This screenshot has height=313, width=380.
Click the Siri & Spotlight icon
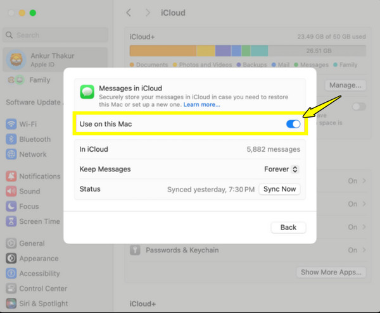(x=11, y=304)
